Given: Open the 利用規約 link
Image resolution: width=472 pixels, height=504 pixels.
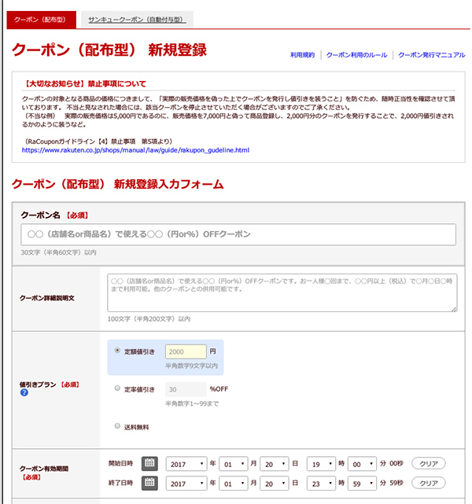Looking at the screenshot, I should coord(302,56).
